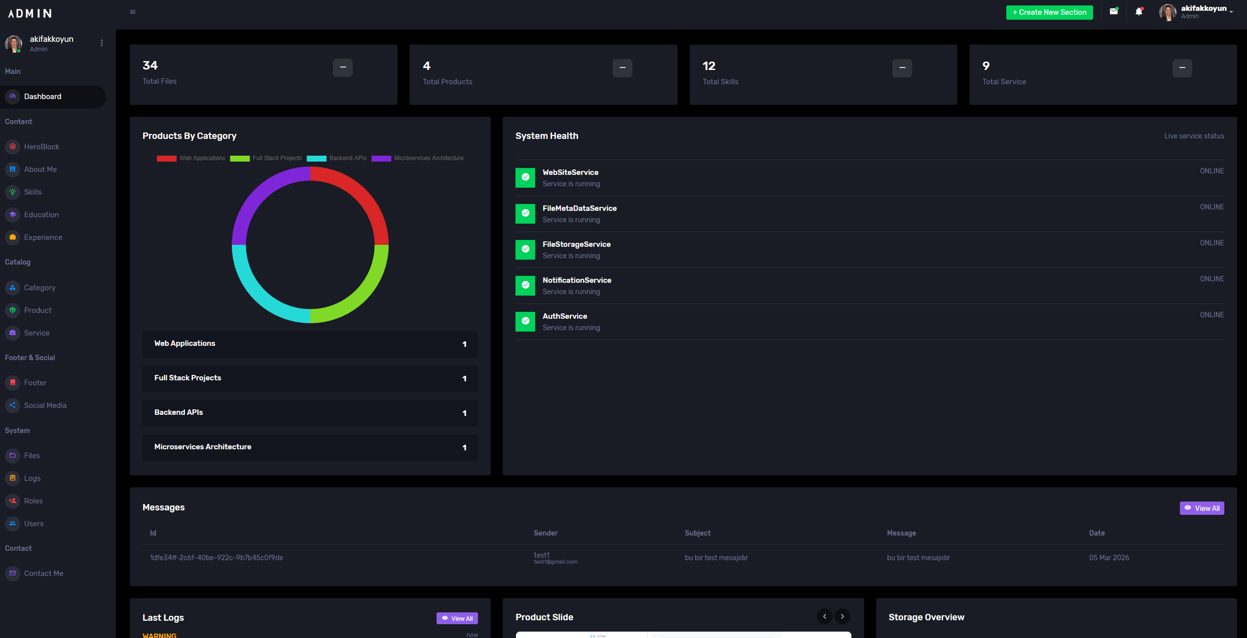Open the three-dot menu next to akifakkoyun
The height and width of the screenshot is (638, 1247).
click(102, 43)
